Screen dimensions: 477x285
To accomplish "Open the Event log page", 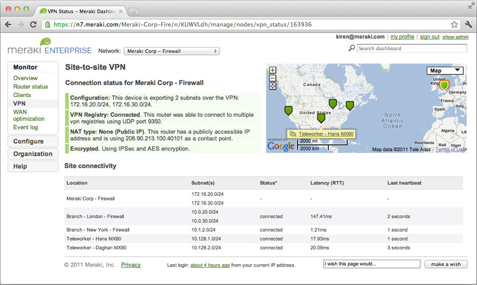I will pos(25,127).
